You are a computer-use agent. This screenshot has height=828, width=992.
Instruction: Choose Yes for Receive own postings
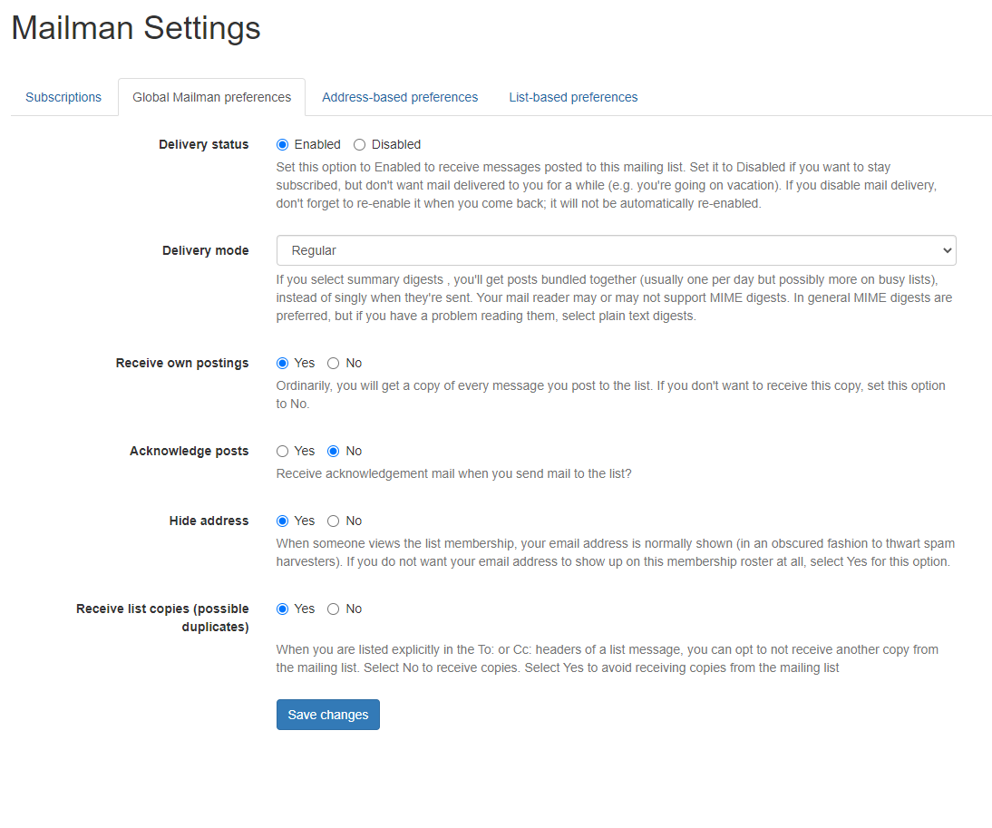283,363
